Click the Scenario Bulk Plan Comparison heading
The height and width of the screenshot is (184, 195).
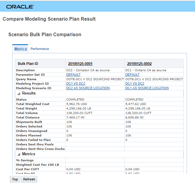coord(45,34)
